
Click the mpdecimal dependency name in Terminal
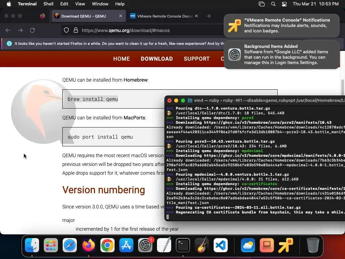pyautogui.click(x=252, y=151)
